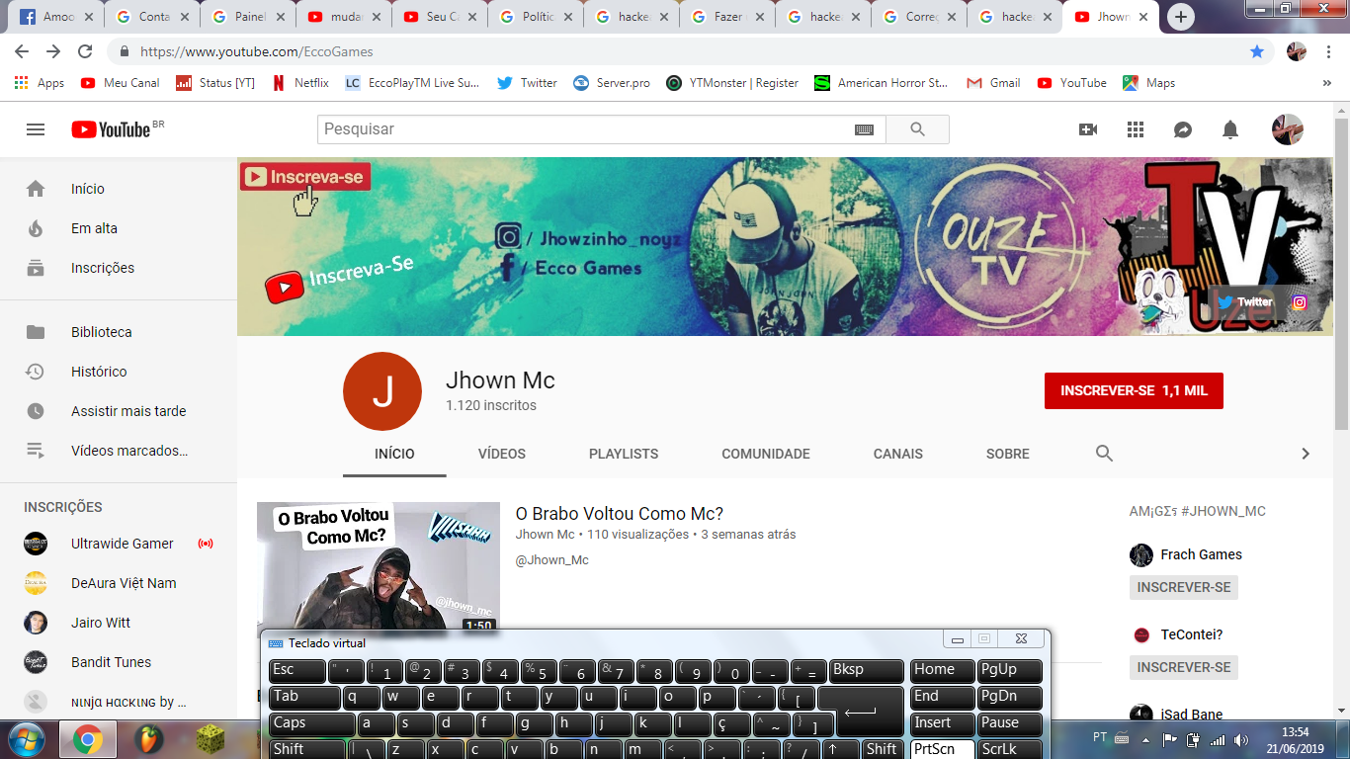
Task: Open Instagram icon on channel banner
Action: pyautogui.click(x=1300, y=302)
